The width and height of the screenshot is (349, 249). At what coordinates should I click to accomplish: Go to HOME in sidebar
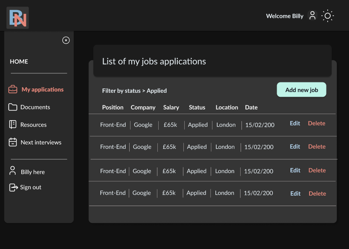19,62
